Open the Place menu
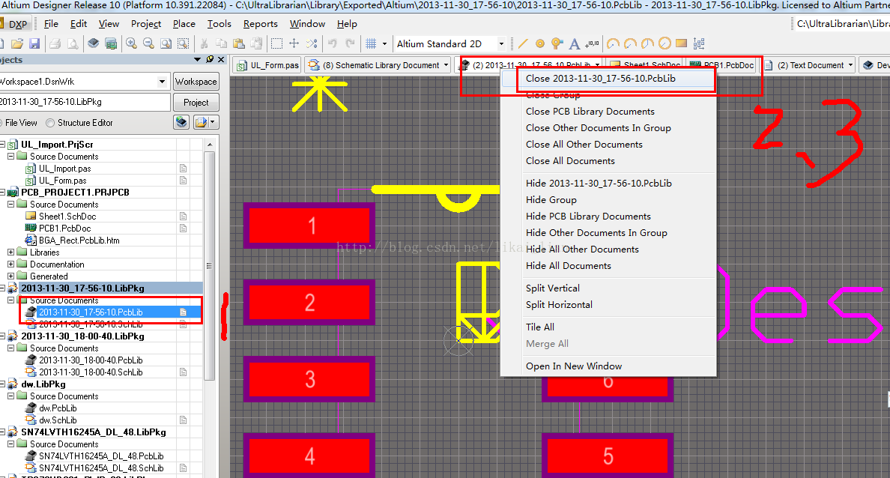This screenshot has height=478, width=890. (184, 24)
